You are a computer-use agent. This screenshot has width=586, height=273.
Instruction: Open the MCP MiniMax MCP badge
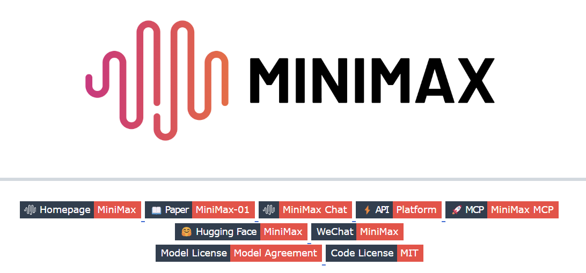point(502,210)
